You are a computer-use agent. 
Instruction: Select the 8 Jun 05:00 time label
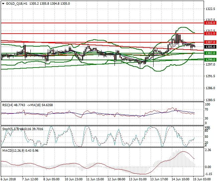[x=51, y=179]
